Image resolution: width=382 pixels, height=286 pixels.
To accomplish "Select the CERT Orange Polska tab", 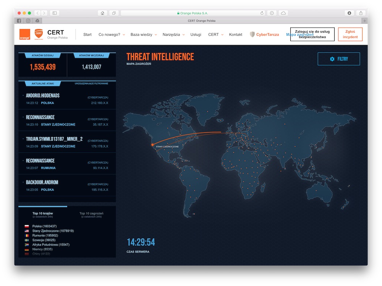I will pyautogui.click(x=201, y=21).
